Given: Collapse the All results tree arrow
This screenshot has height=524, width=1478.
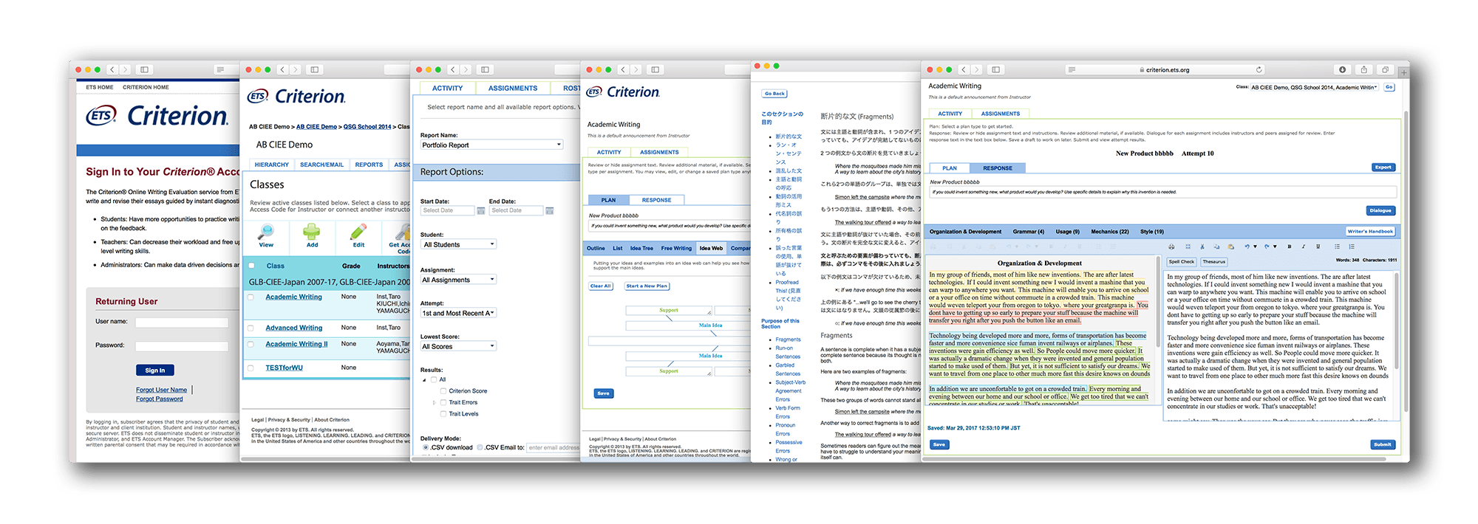Looking at the screenshot, I should (425, 379).
